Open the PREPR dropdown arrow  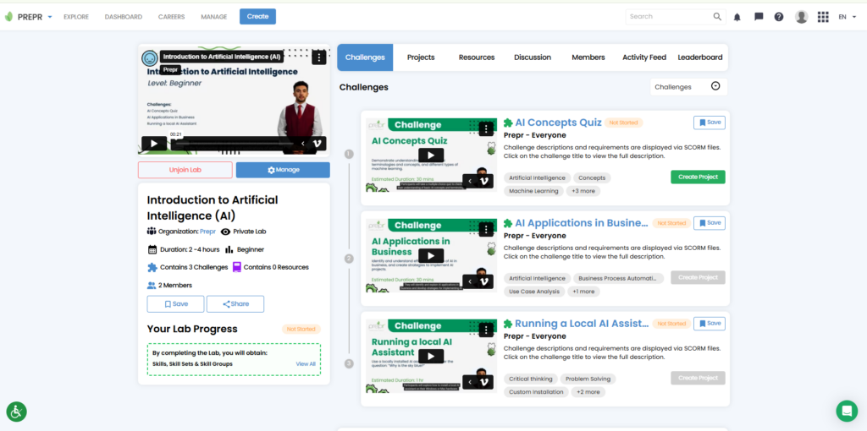coord(50,17)
